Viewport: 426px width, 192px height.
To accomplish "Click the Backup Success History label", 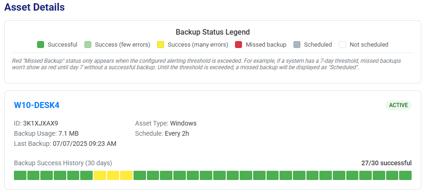I will tap(63, 163).
